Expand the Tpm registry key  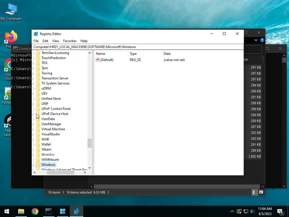33,68
